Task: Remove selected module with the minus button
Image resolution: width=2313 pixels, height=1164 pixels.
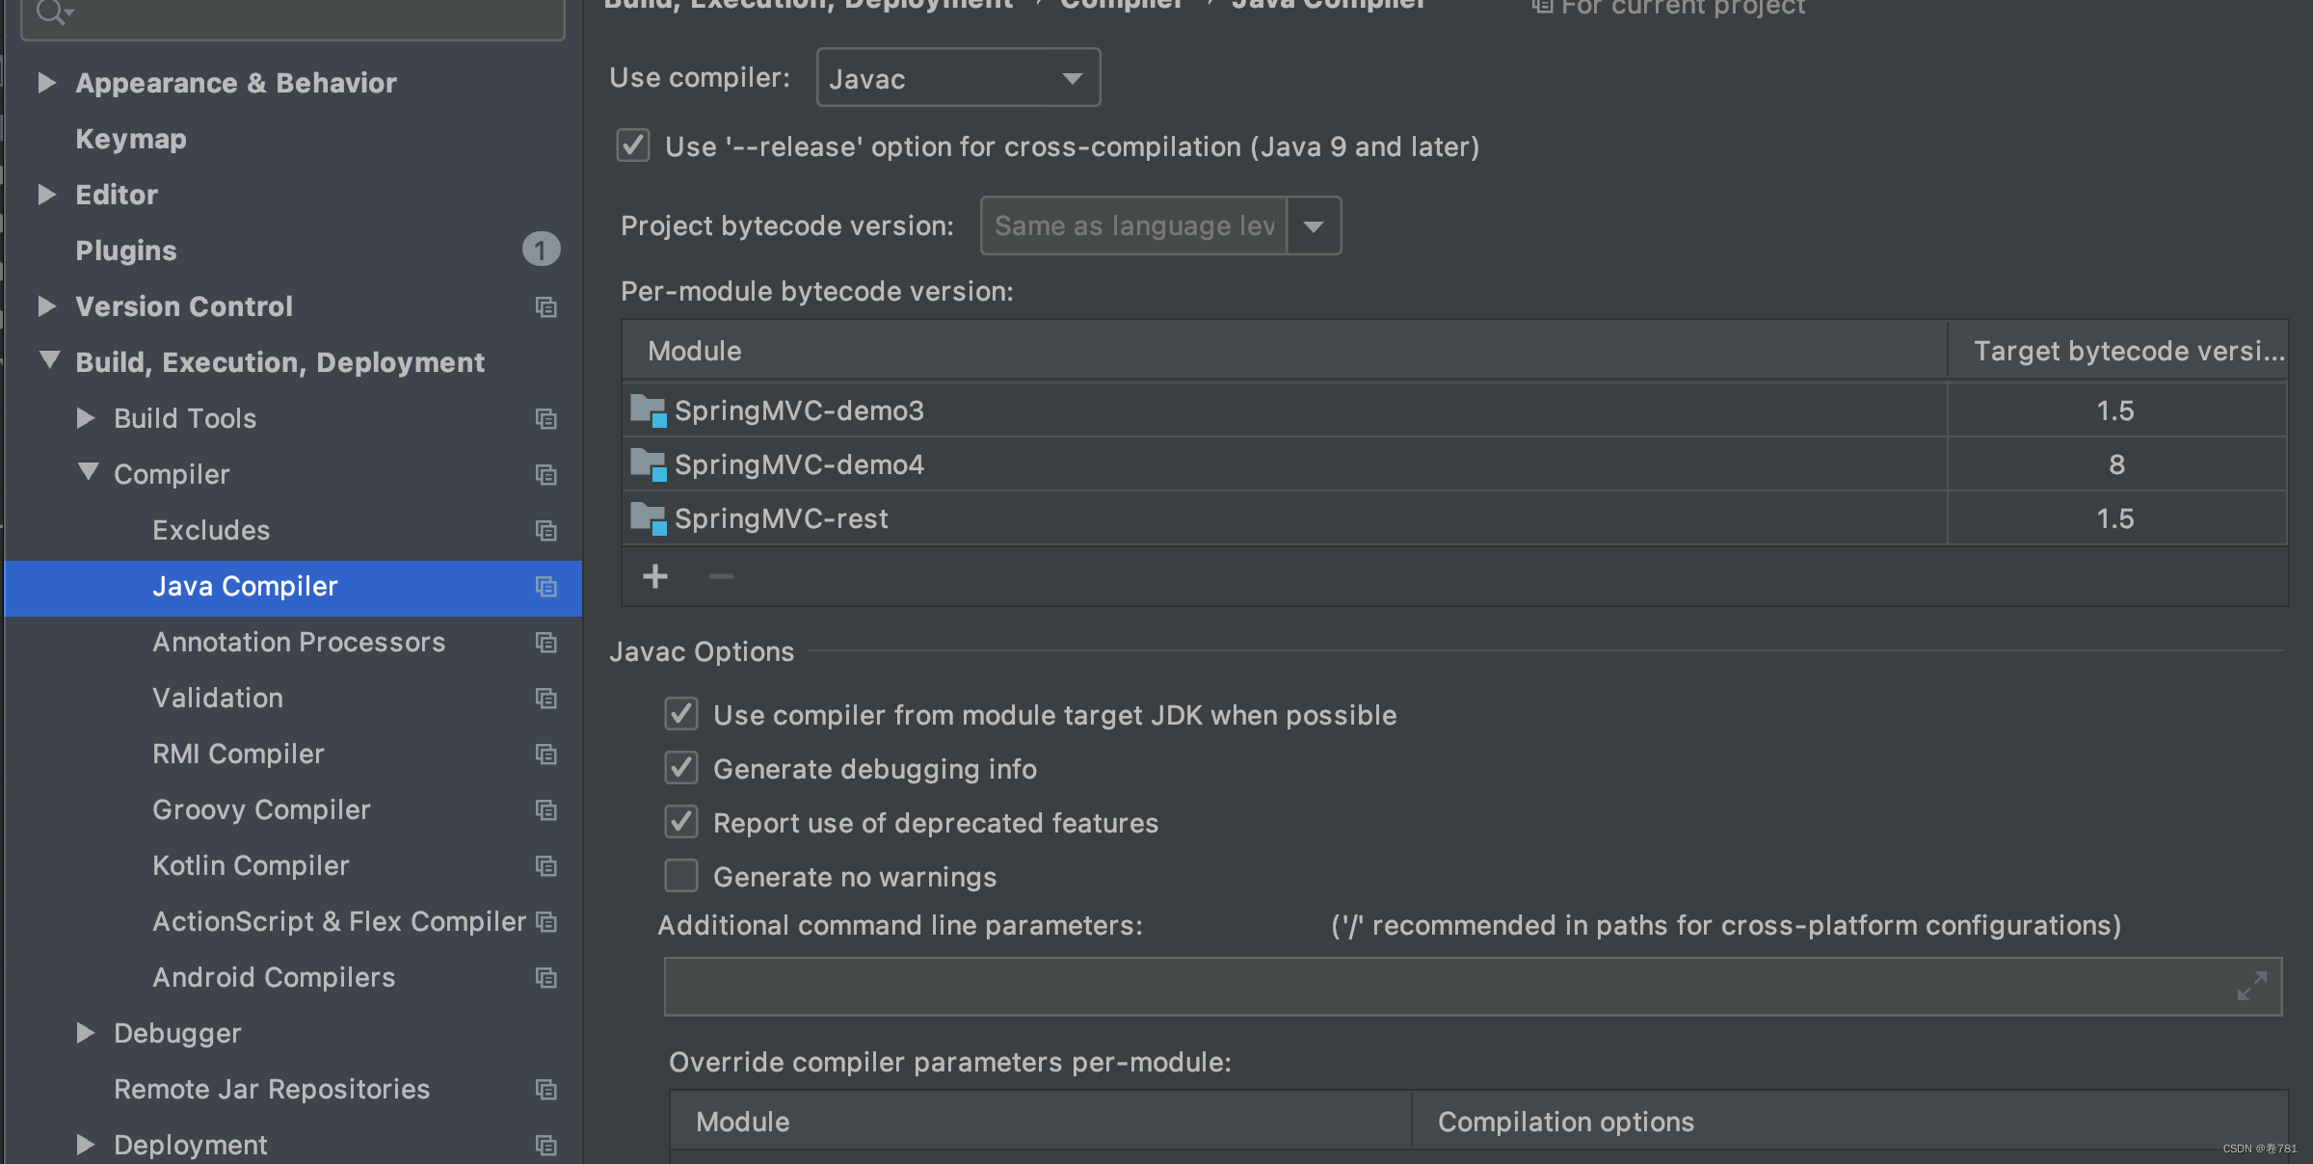Action: (x=719, y=575)
